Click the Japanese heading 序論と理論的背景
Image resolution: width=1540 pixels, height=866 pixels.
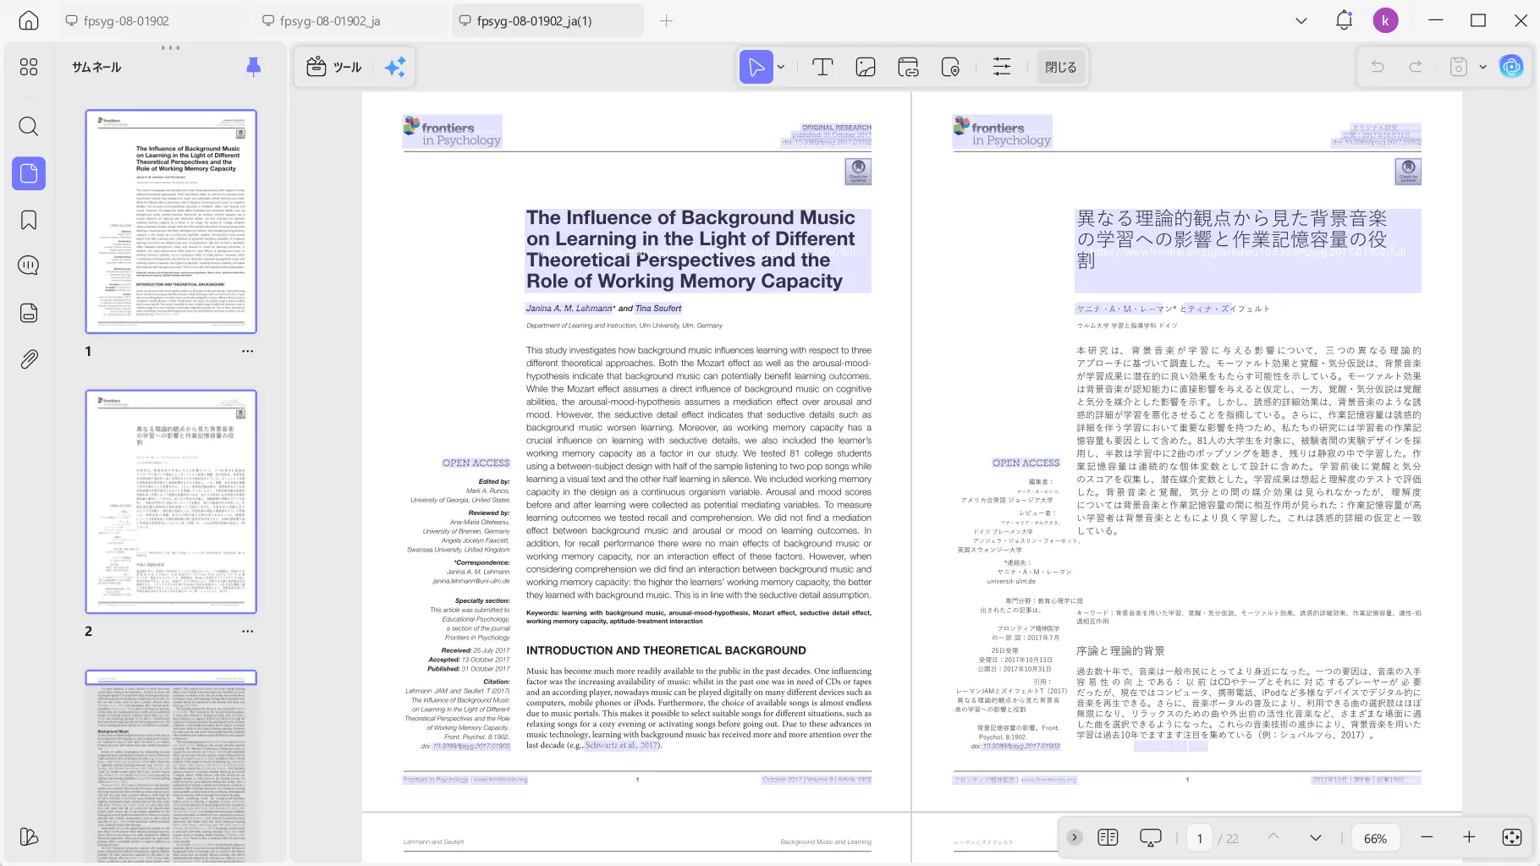1120,650
